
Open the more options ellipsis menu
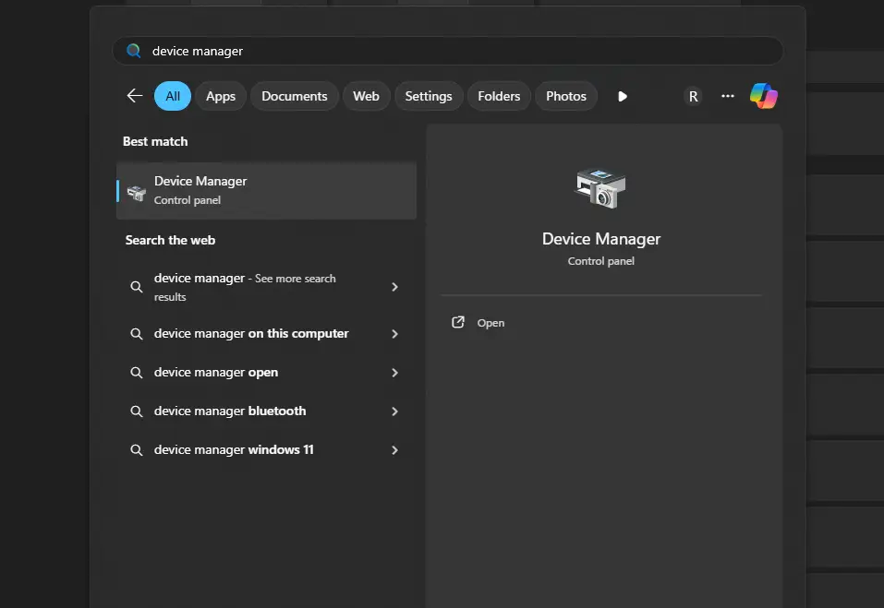point(727,95)
